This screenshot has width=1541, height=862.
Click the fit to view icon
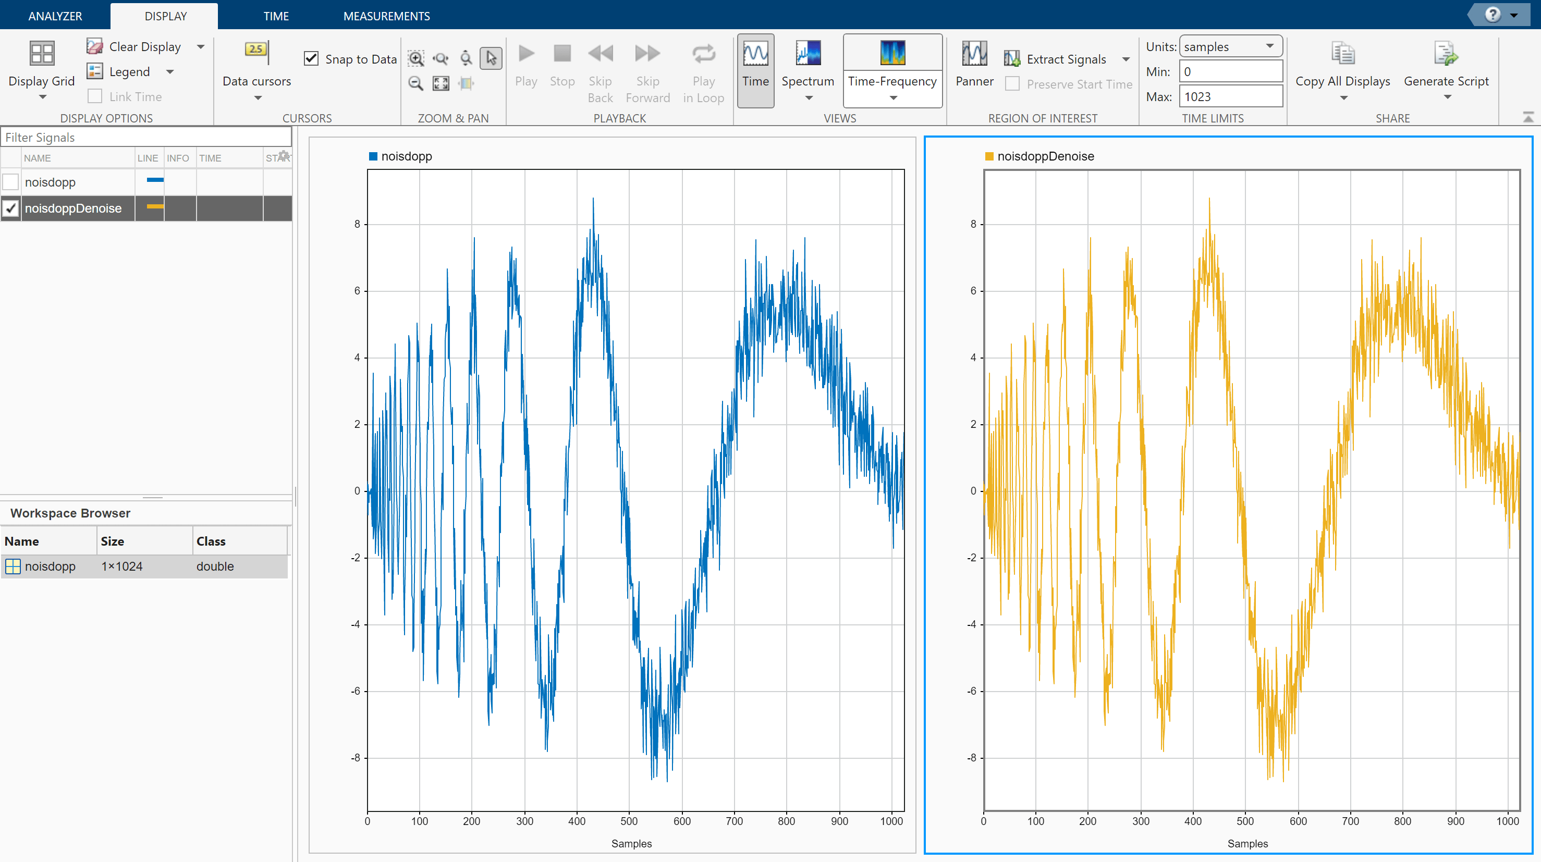point(441,83)
